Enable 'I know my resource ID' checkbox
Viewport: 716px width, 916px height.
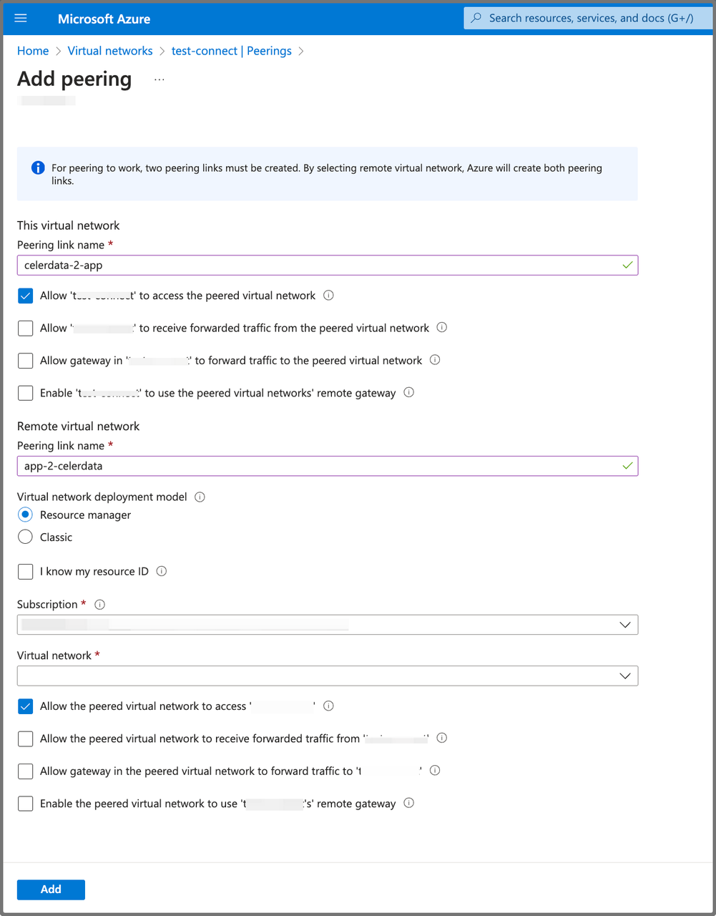pyautogui.click(x=26, y=571)
